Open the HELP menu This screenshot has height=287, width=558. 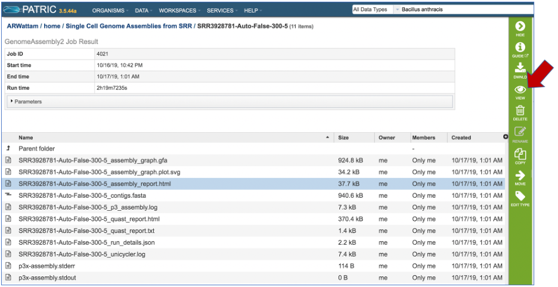point(253,10)
